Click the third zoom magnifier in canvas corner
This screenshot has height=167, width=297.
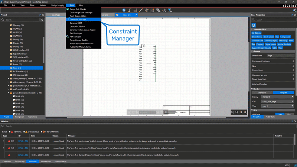pos(241,112)
